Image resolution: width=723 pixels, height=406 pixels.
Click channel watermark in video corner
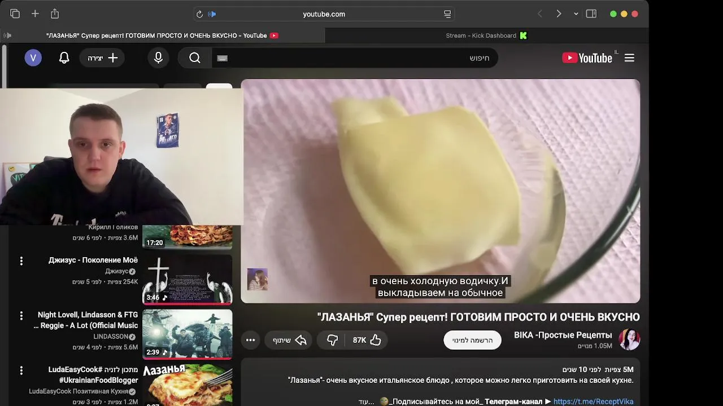point(258,279)
